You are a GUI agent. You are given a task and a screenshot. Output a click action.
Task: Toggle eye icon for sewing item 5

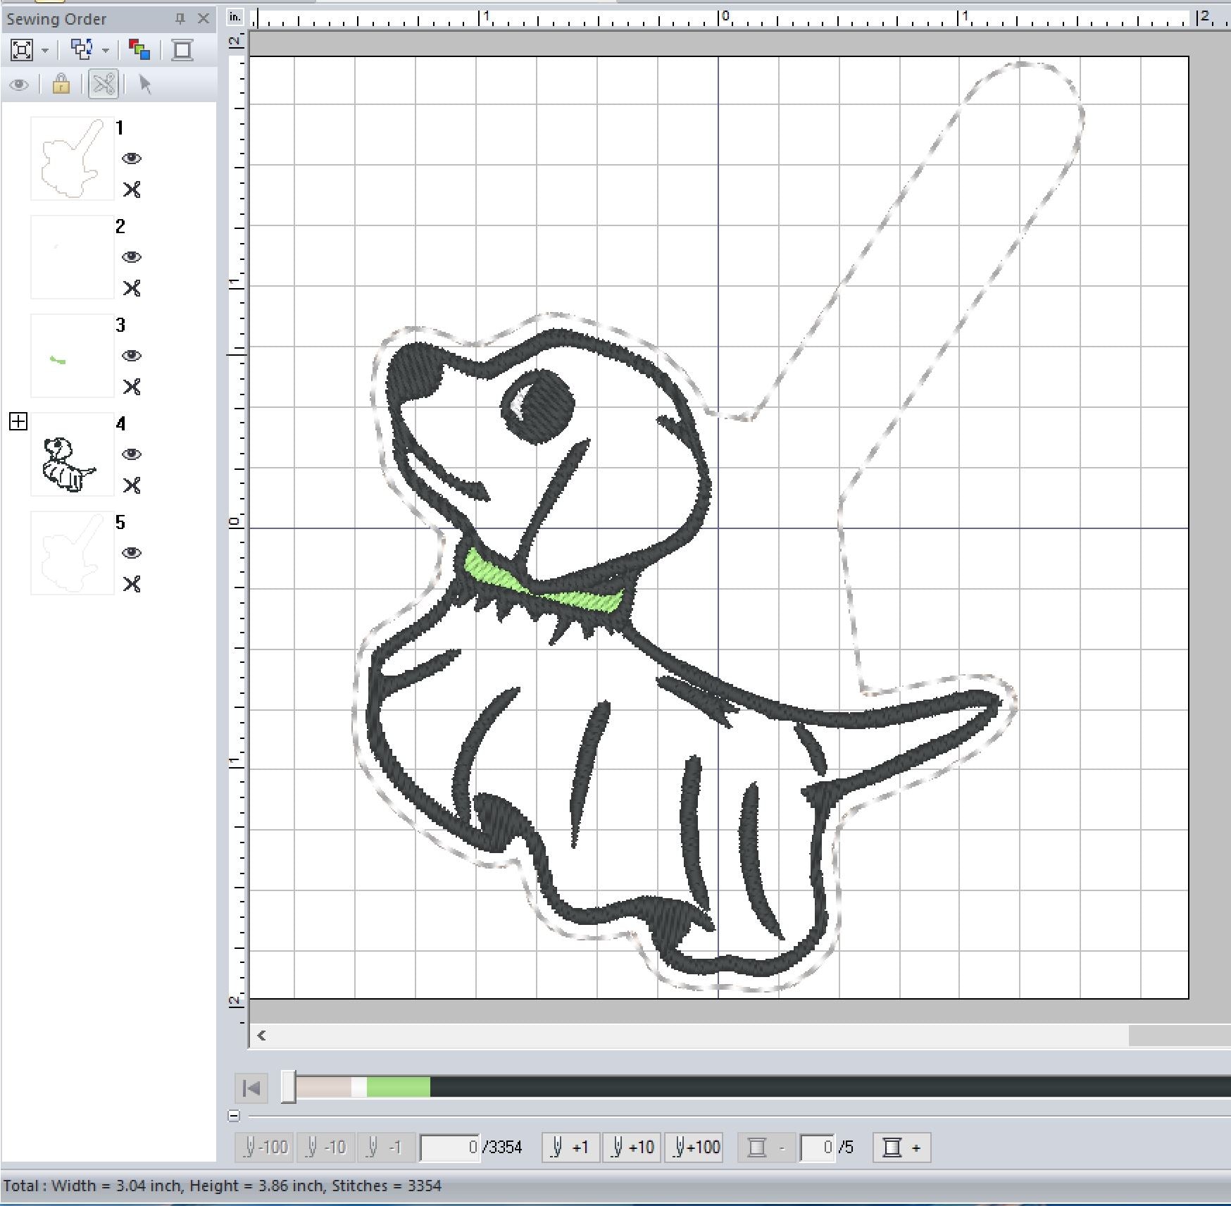(x=132, y=553)
